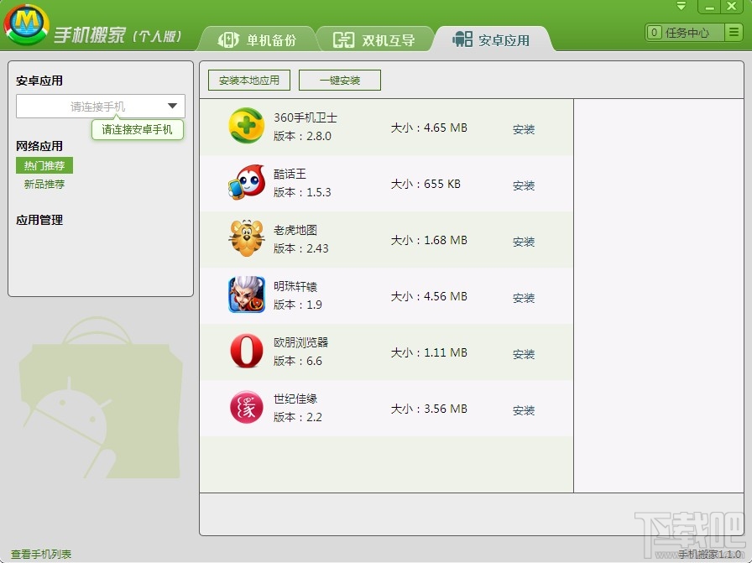Click the 欧朋浏览器 Opera icon

247,351
